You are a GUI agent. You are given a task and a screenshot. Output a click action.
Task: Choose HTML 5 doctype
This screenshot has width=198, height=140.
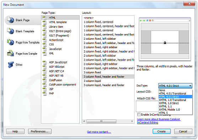coord(175,113)
